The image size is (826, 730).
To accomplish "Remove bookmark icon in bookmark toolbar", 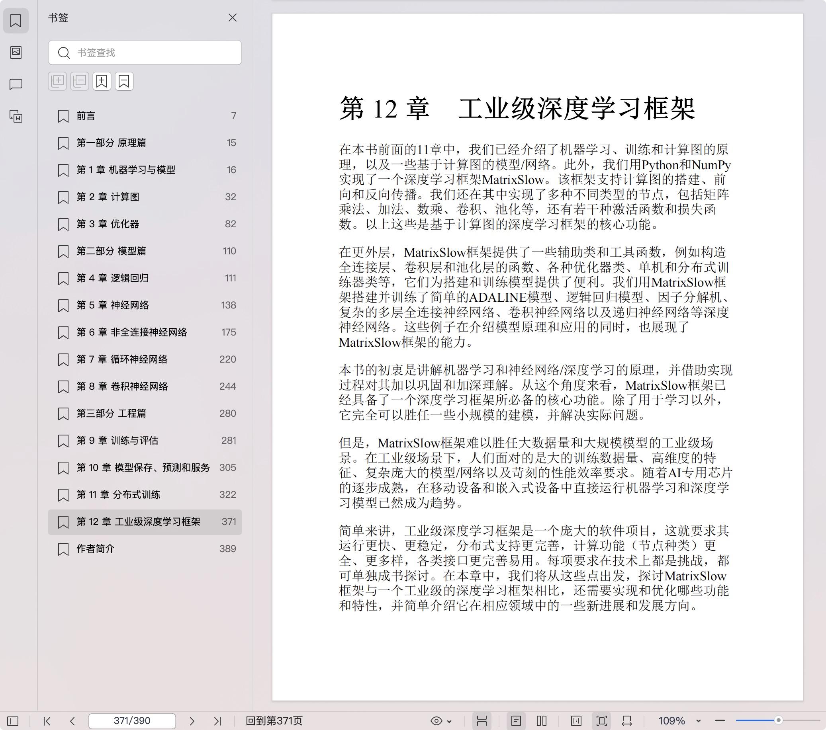I will pos(124,81).
